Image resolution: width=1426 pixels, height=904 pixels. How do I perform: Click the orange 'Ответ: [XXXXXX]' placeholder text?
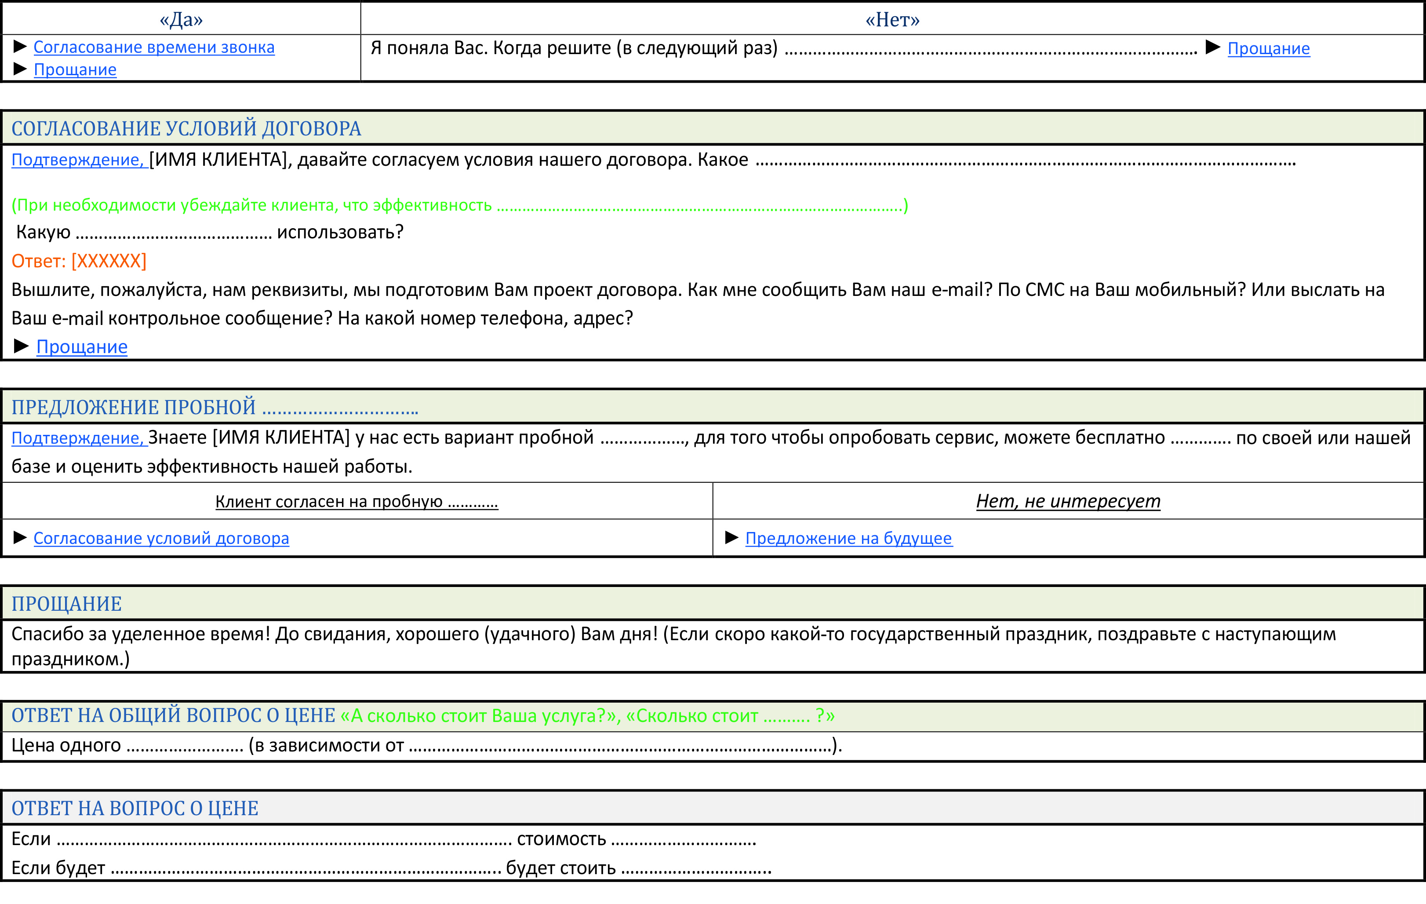79,261
